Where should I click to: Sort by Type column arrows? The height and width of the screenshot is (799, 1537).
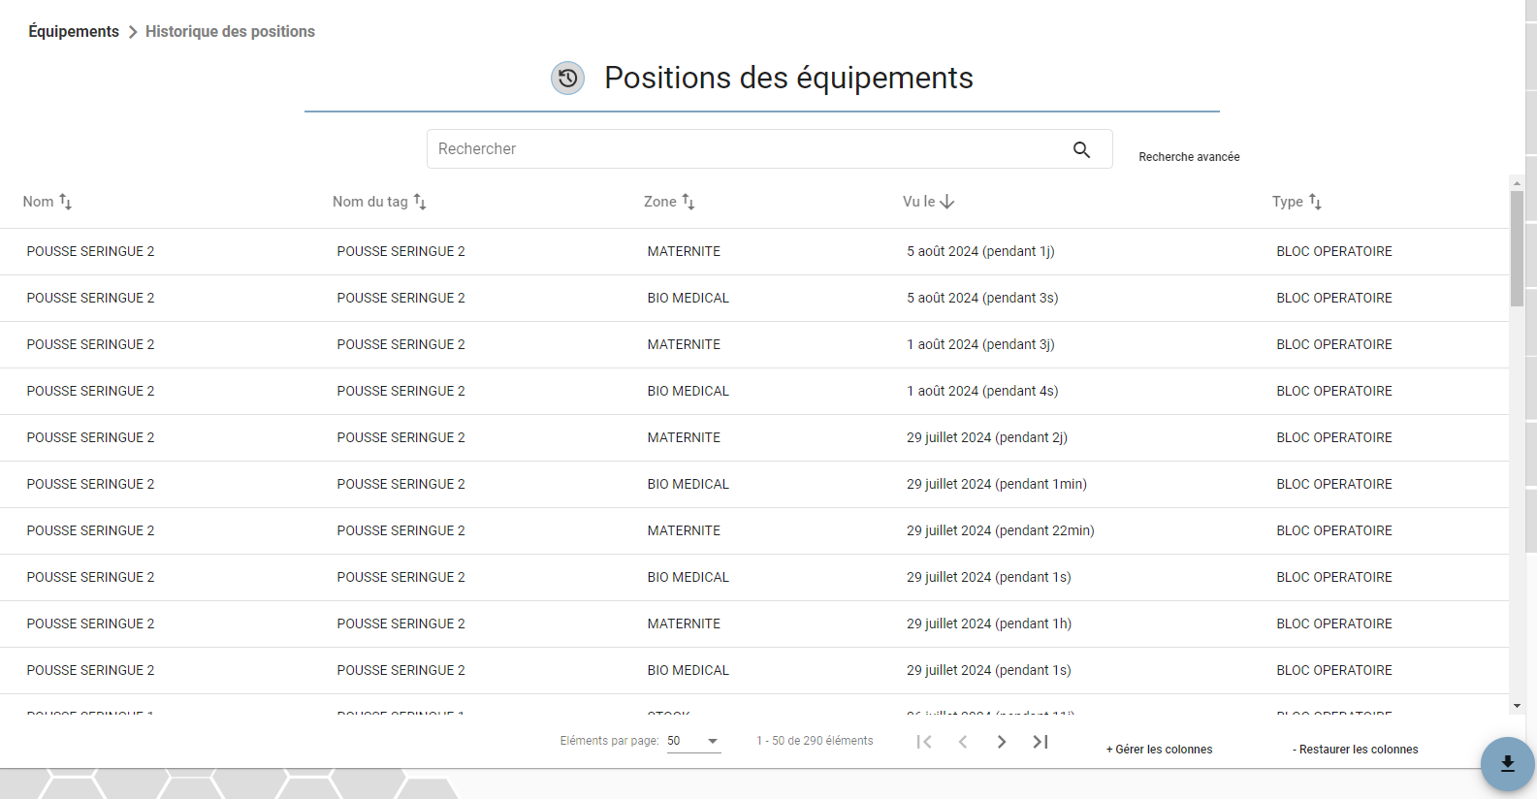[1315, 202]
